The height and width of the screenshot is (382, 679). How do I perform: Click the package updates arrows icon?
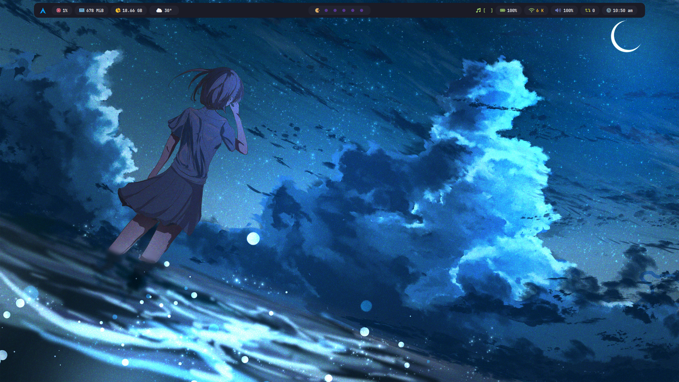[587, 11]
